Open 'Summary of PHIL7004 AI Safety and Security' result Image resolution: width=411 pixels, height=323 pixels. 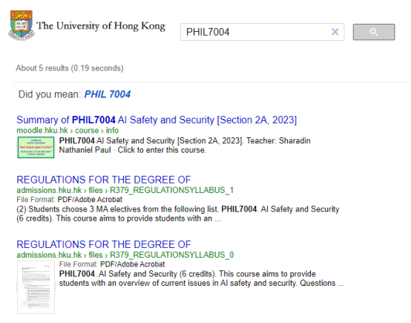click(157, 120)
